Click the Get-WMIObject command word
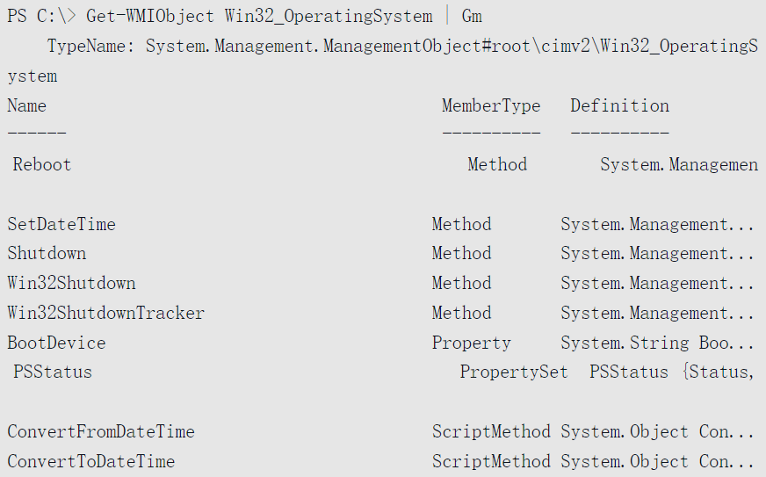This screenshot has height=477, width=766. point(150,16)
